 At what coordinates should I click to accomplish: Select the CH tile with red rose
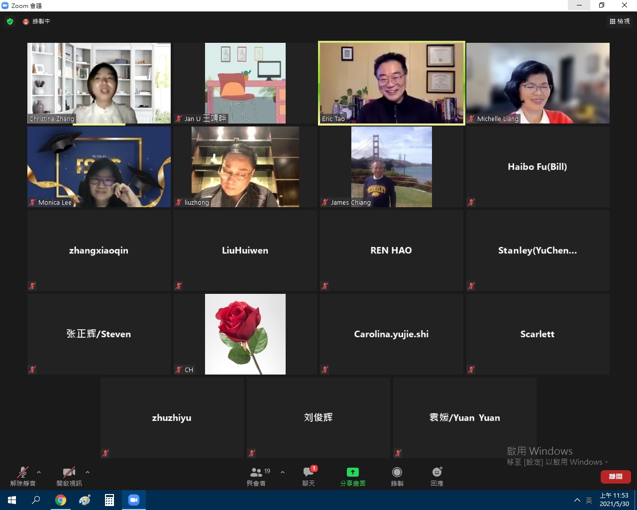[x=245, y=334]
